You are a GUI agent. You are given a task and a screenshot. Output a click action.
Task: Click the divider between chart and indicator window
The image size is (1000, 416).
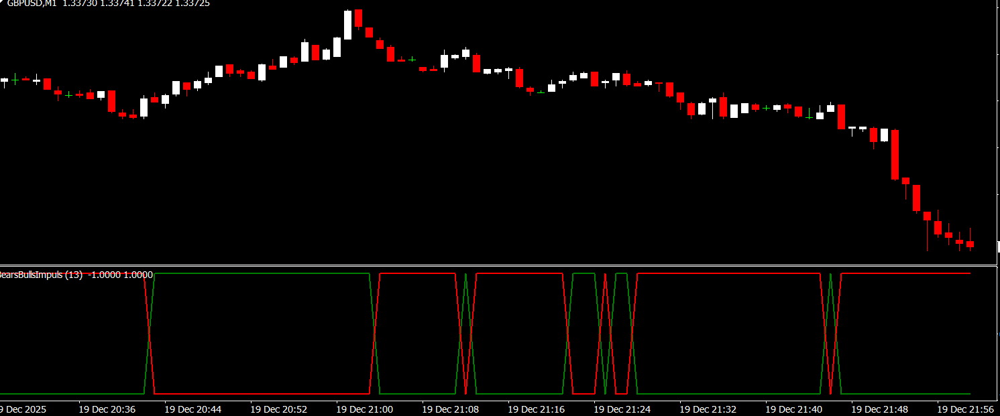coord(500,265)
